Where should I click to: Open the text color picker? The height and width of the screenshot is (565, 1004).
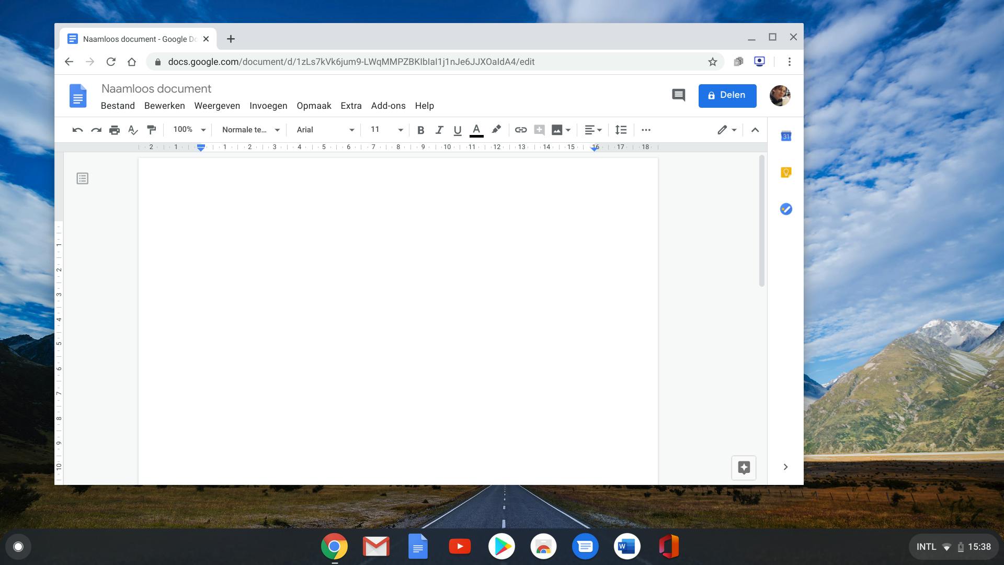476,130
